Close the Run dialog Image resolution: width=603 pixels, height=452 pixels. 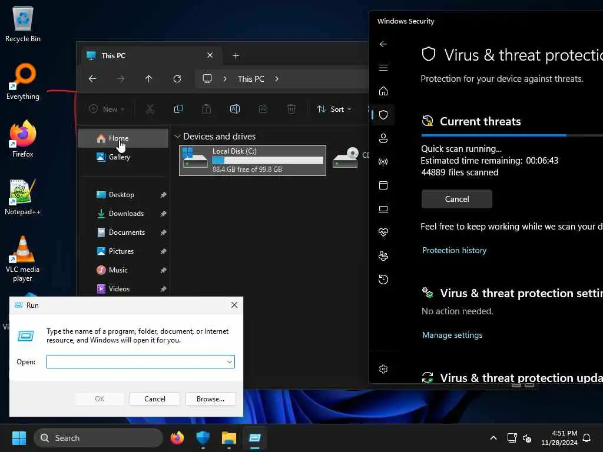point(234,305)
